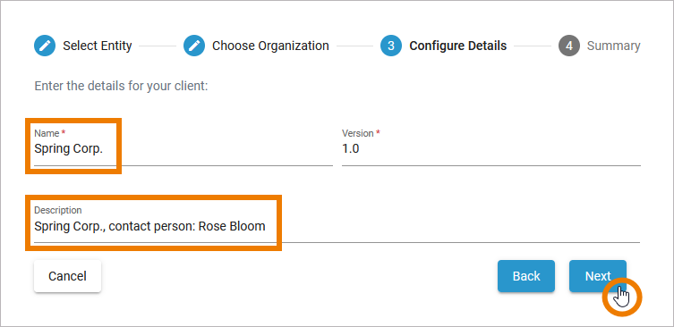Proceed with the Next button
674x327 pixels.
tap(598, 276)
